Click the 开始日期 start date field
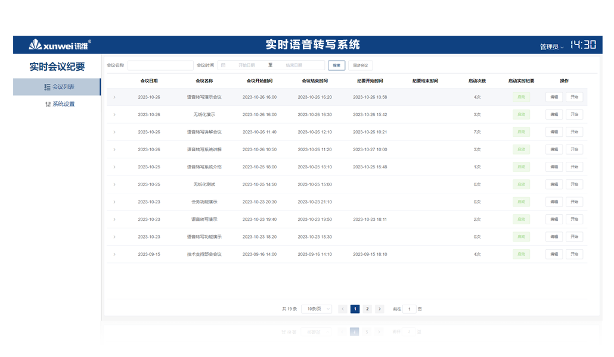 [247, 65]
